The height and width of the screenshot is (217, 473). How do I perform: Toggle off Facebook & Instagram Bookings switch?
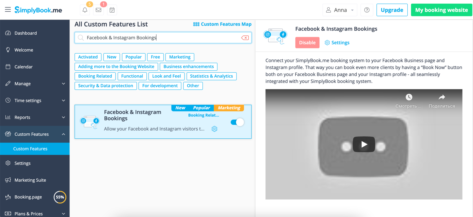pyautogui.click(x=237, y=122)
